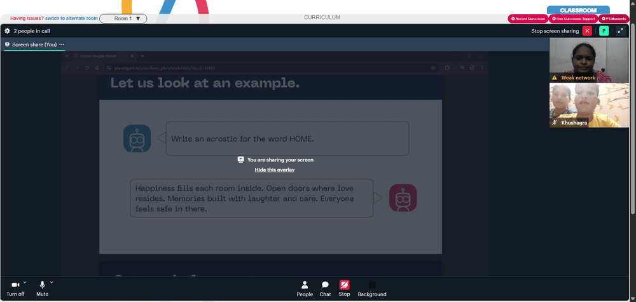Click the red X to stop screen sharing

[x=587, y=31]
